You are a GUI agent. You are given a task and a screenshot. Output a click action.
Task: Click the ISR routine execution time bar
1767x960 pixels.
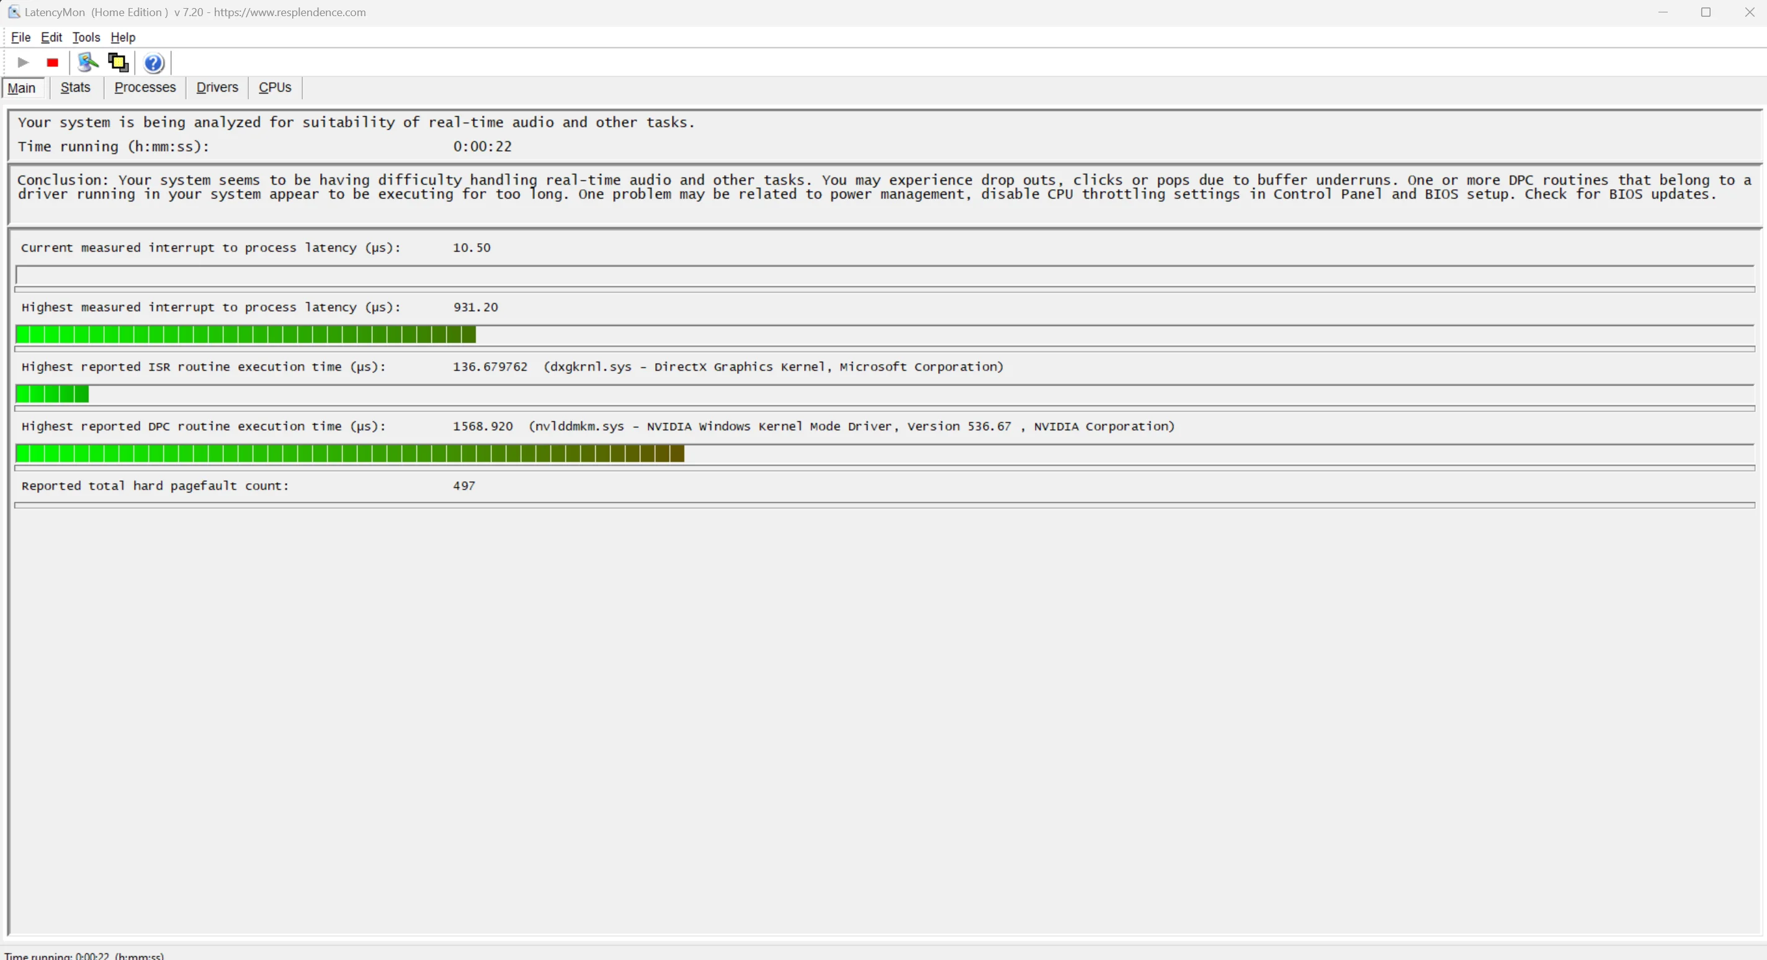tap(884, 394)
